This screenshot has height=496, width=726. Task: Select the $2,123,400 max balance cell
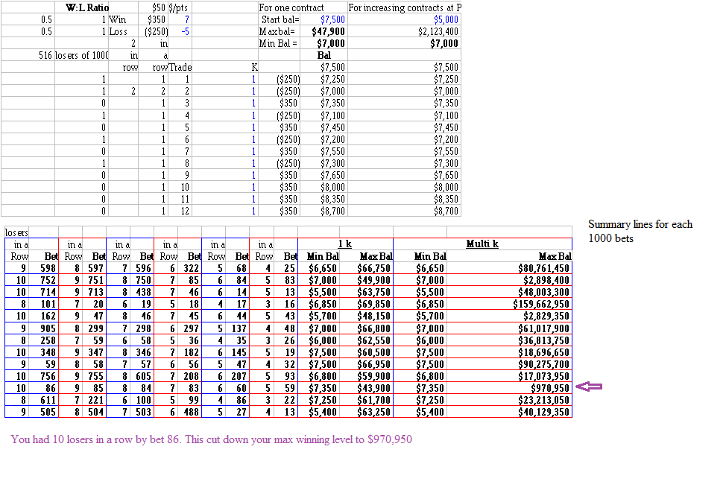404,31
